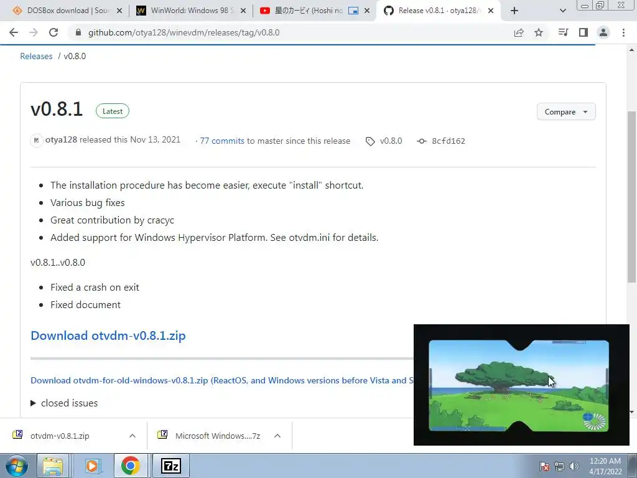Open Windows Media Player from the taskbar
The height and width of the screenshot is (478, 637).
tap(92, 466)
